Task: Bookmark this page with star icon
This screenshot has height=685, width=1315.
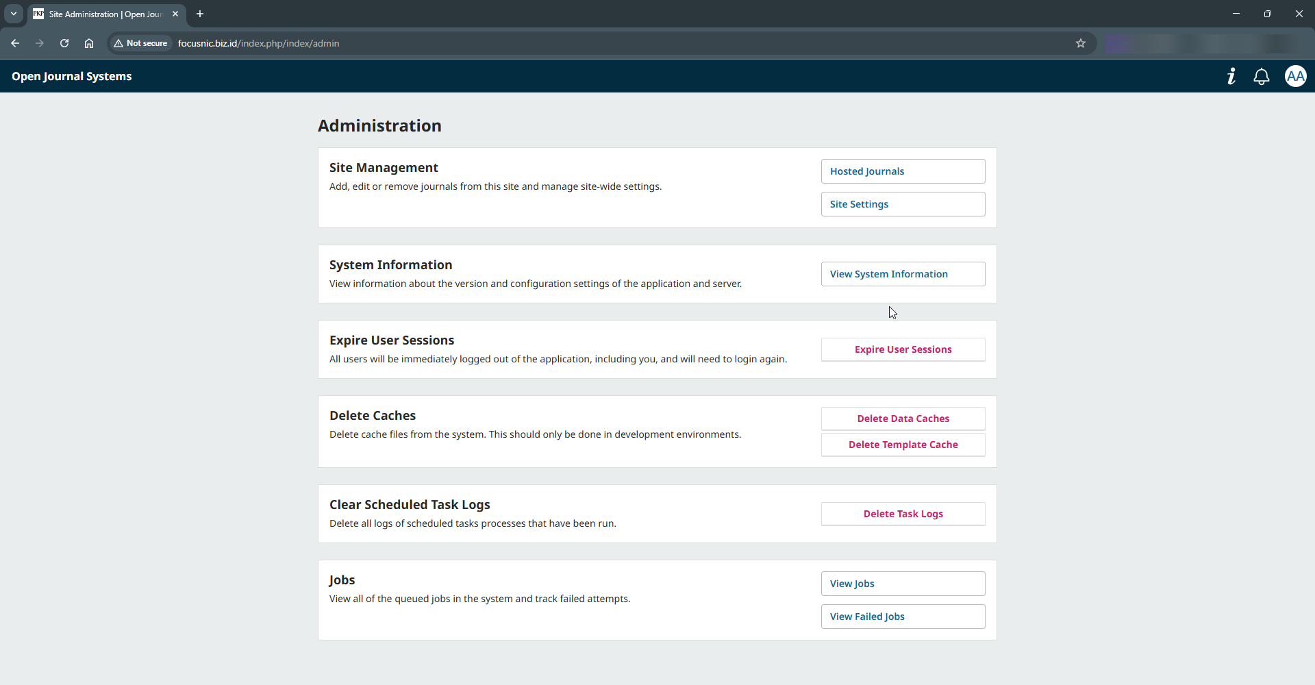Action: pyautogui.click(x=1081, y=43)
